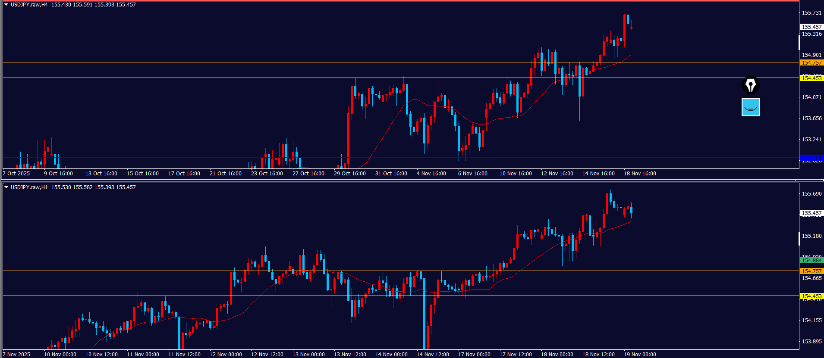Click the 155.731 price scale value on H4 chart

point(811,13)
